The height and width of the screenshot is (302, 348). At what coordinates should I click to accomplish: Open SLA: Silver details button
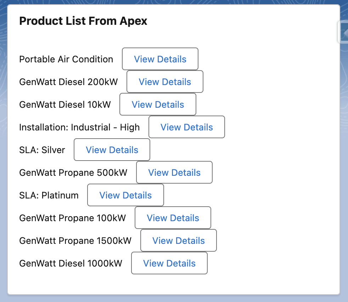[x=112, y=150]
